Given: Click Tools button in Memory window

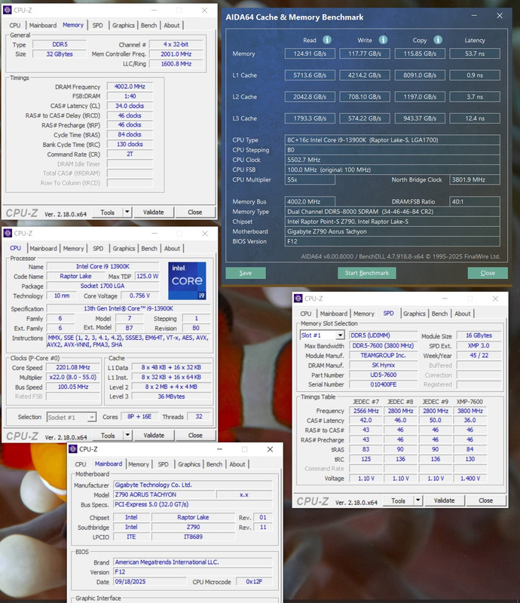Looking at the screenshot, I should tap(108, 212).
